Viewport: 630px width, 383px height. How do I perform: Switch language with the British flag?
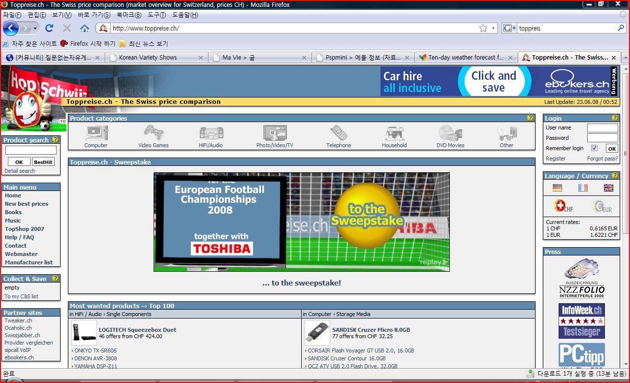point(608,188)
